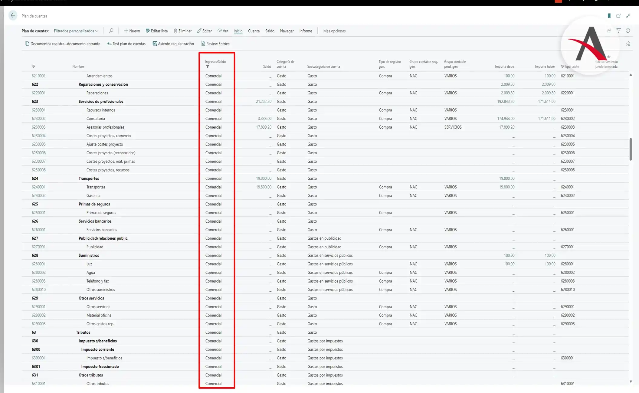The height and width of the screenshot is (393, 639).
Task: Toggle the bookmark icon for this page
Action: 609,16
